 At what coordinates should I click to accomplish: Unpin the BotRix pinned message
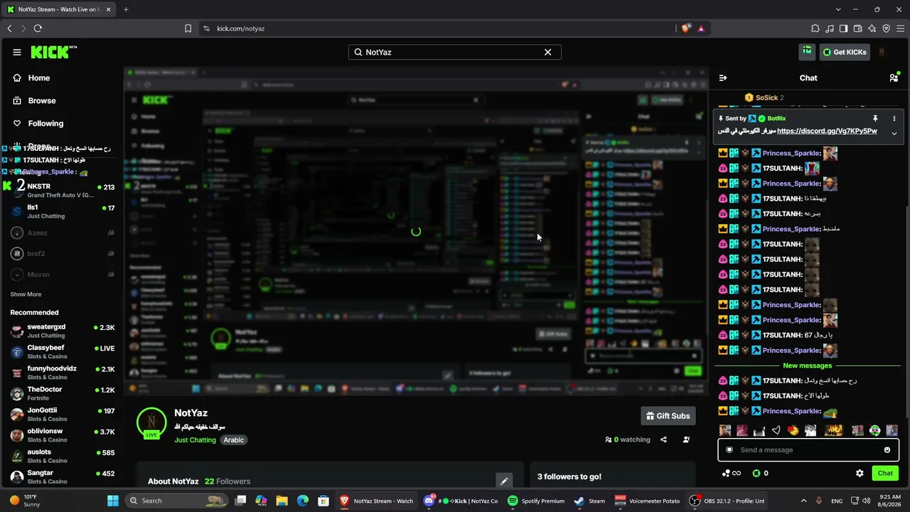[x=875, y=119]
